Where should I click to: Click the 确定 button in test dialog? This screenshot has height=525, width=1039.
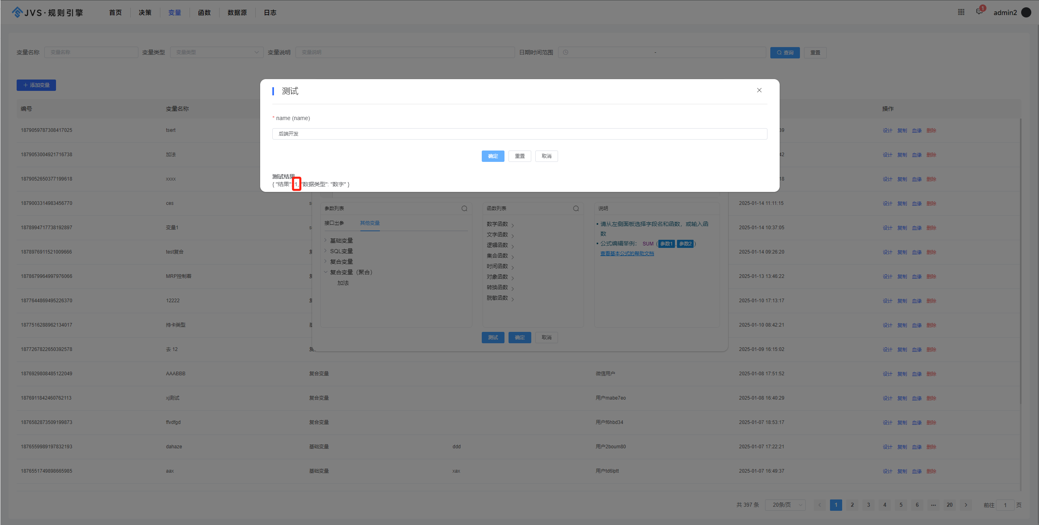493,156
